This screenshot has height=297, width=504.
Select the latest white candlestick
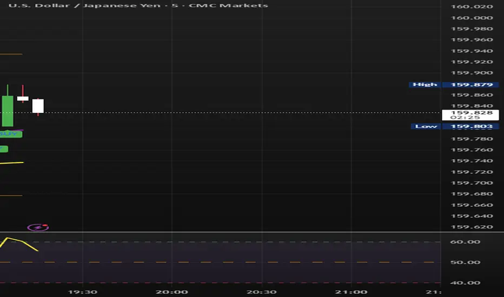point(38,106)
